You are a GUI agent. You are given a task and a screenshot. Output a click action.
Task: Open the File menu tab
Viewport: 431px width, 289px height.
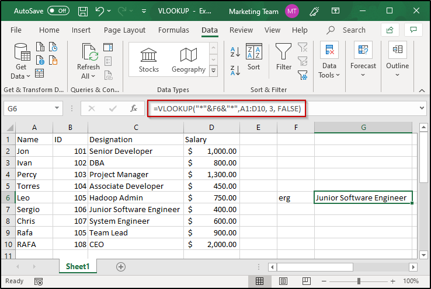pos(16,30)
